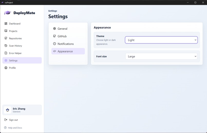Open Help and Docs link
The width and height of the screenshot is (207, 133).
click(x=13, y=128)
